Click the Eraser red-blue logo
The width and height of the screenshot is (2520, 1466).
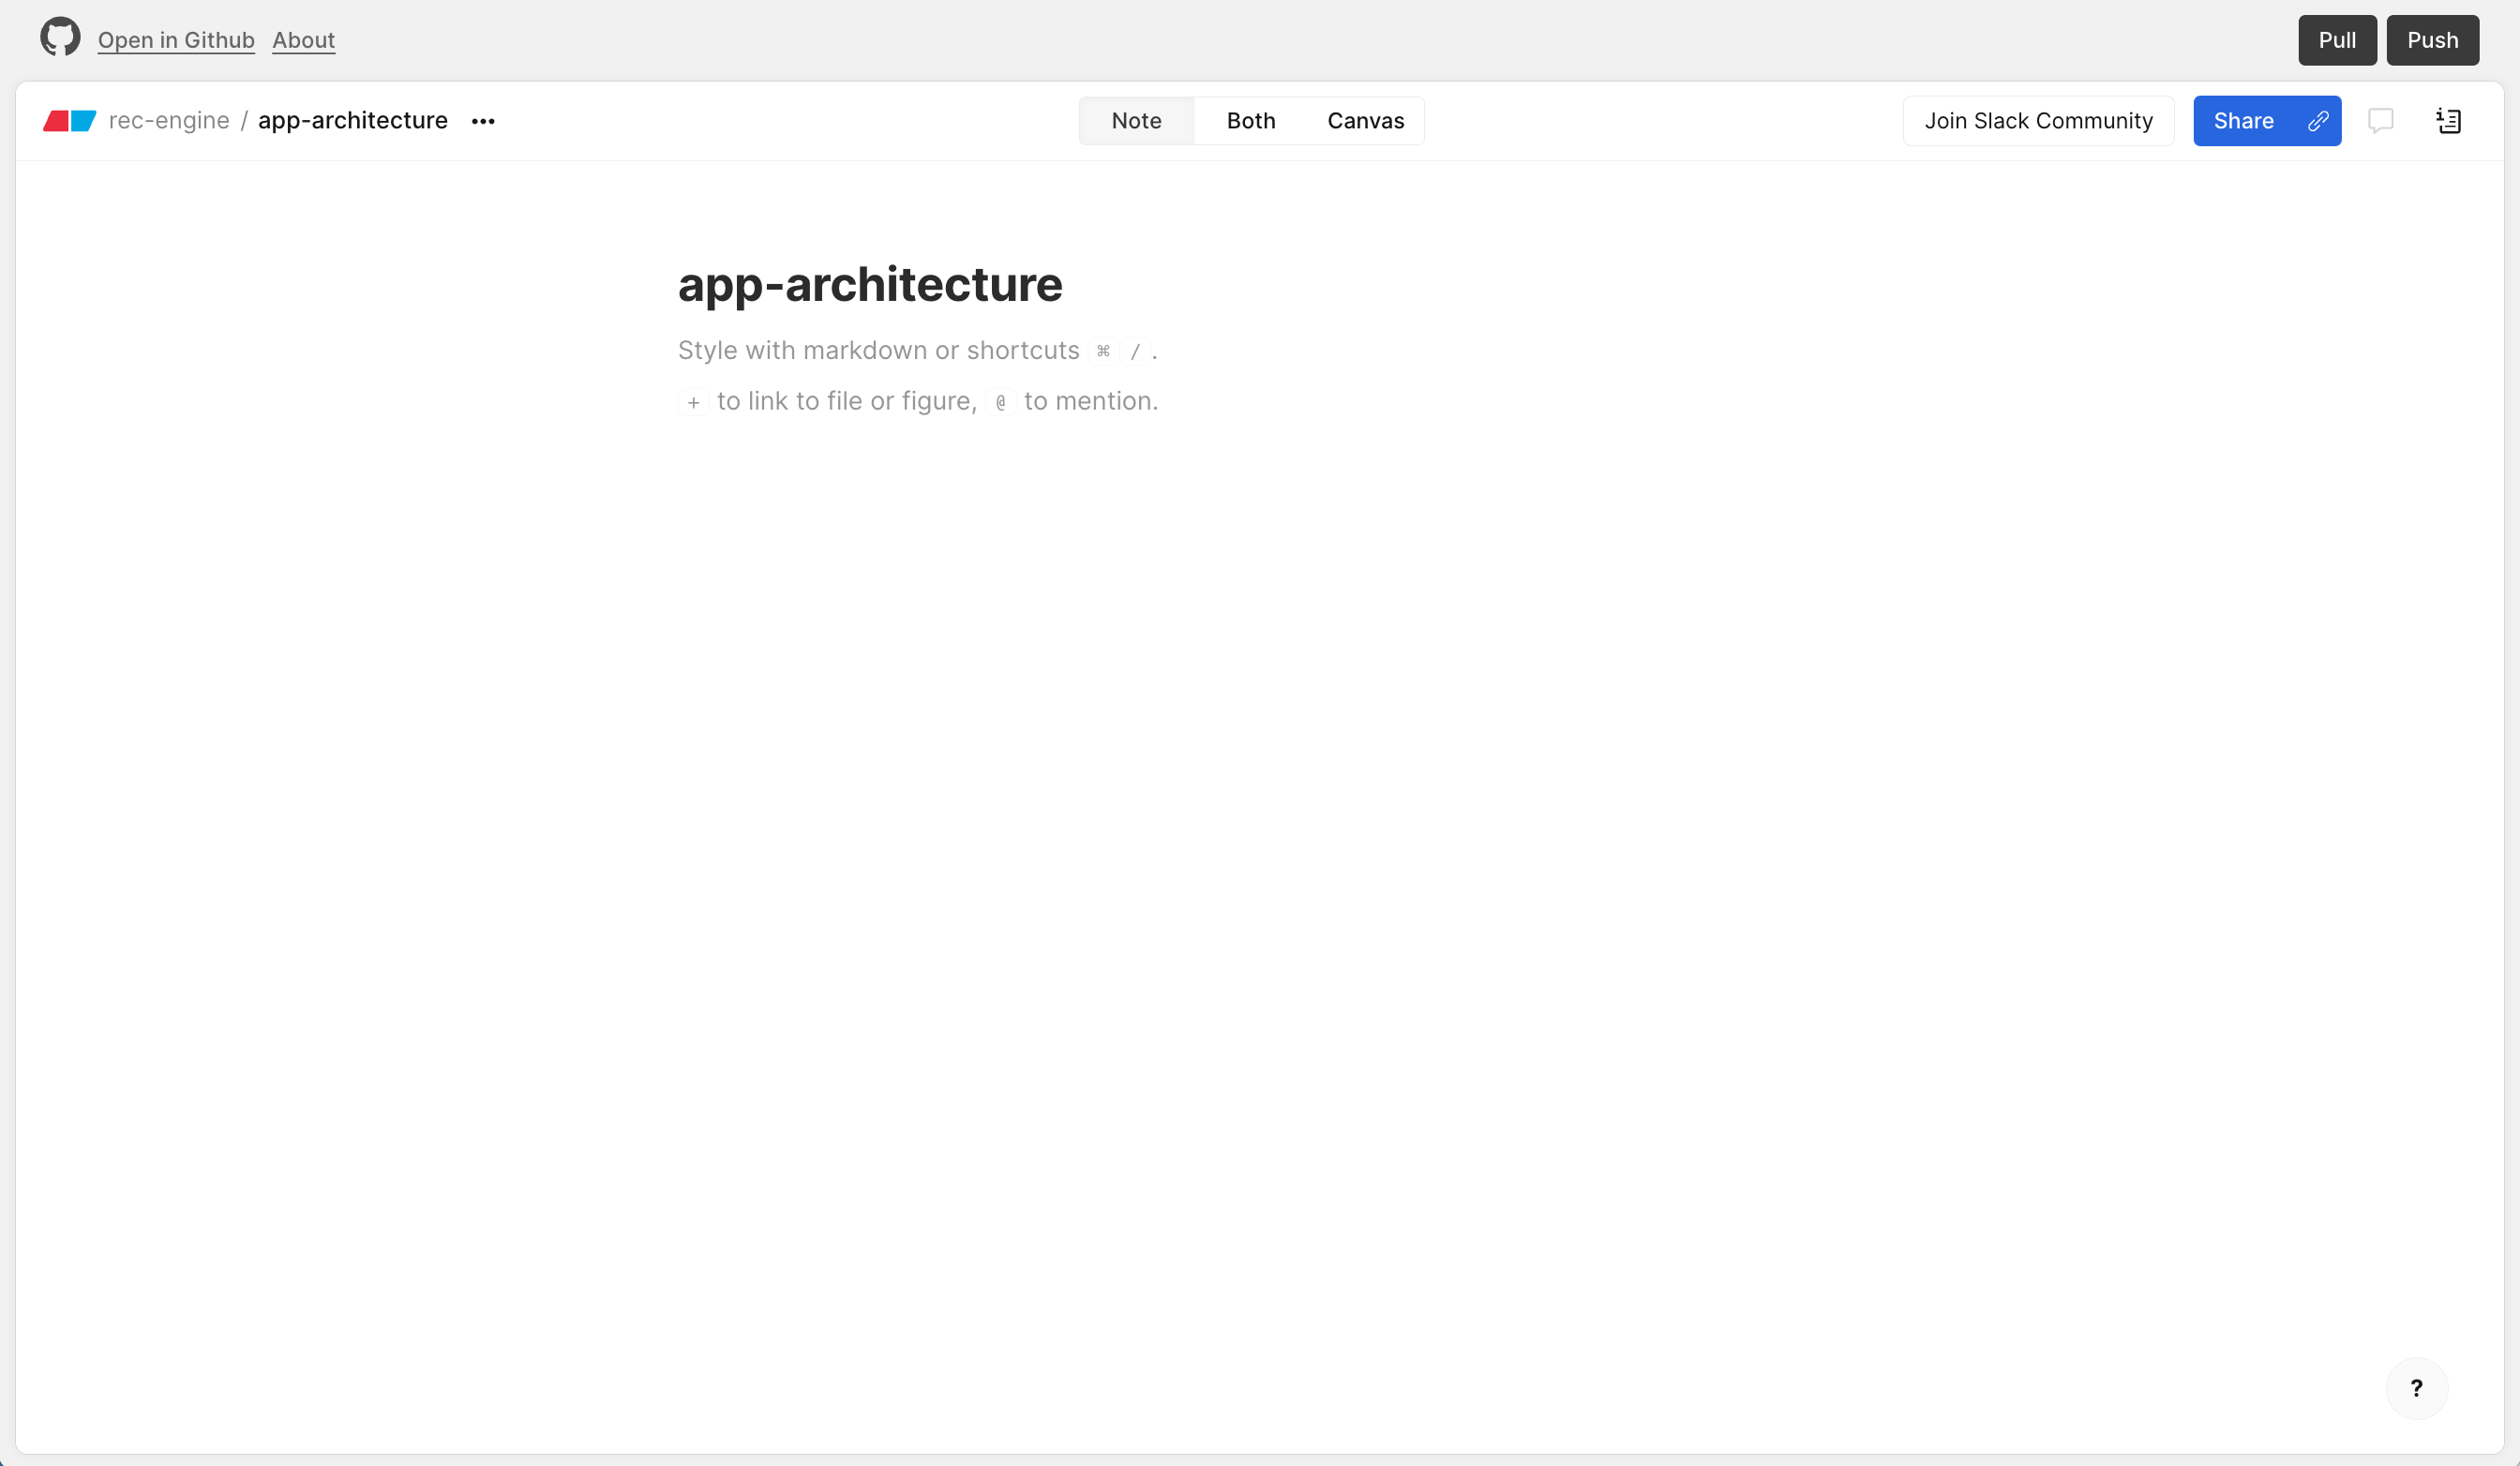69,121
